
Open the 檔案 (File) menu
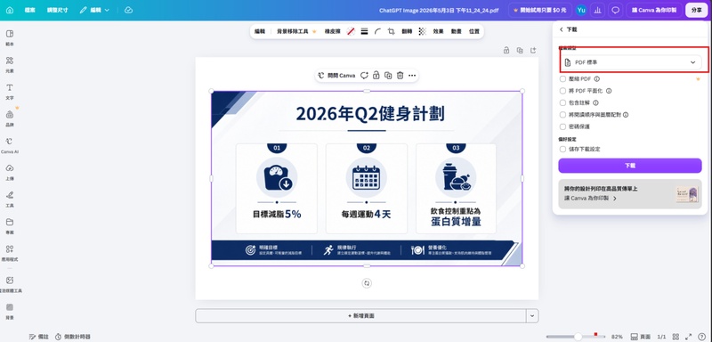(30, 10)
